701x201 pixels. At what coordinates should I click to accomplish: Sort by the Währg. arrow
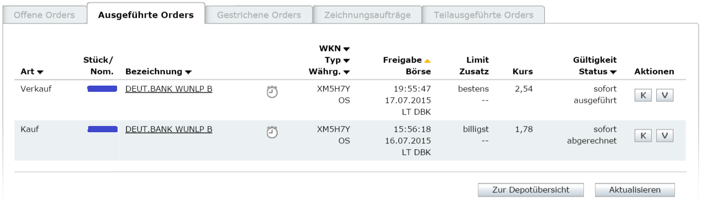346,72
